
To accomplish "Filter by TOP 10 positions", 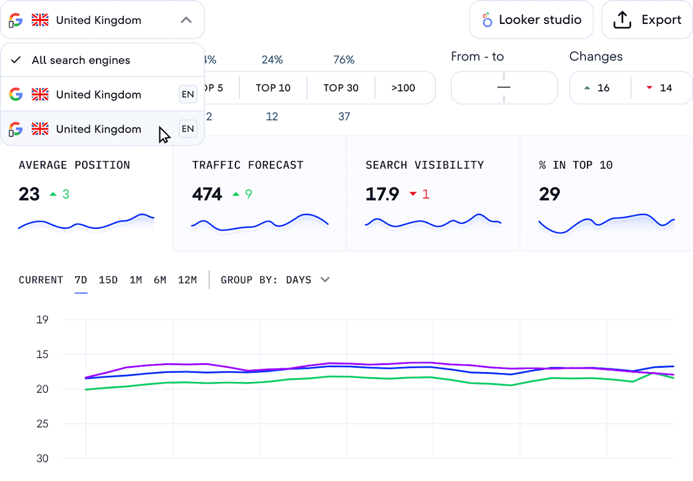I will 273,88.
